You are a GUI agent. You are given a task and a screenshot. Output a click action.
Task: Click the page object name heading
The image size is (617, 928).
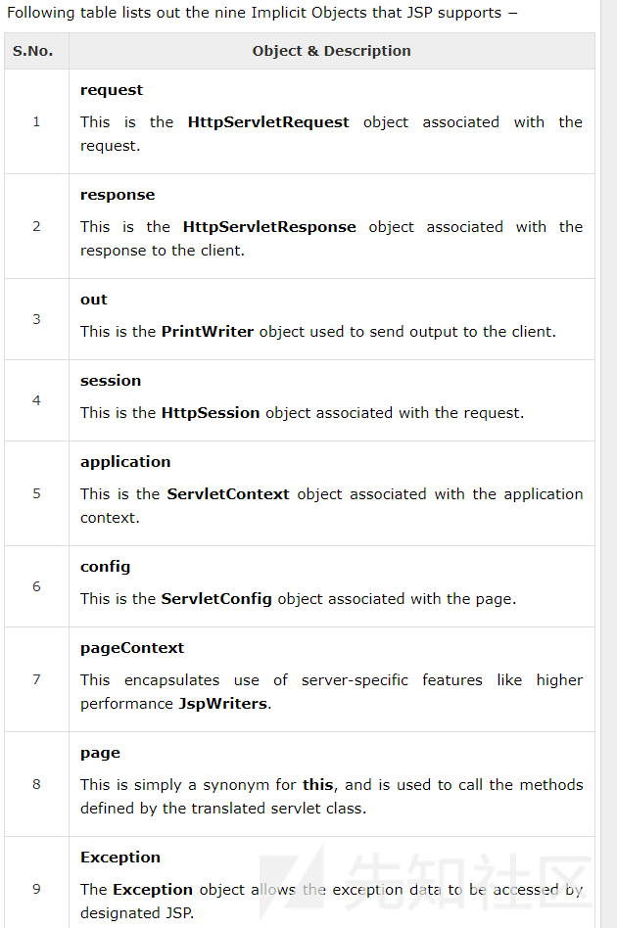point(100,753)
